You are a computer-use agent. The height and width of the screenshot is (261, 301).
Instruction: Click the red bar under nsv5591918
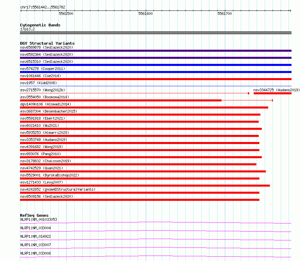[x=139, y=122]
